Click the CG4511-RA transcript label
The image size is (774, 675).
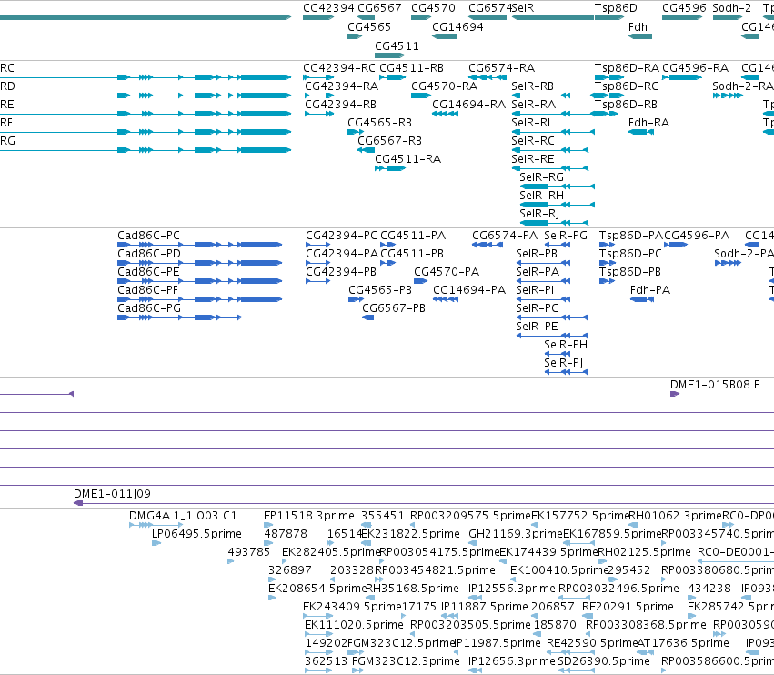tap(407, 159)
